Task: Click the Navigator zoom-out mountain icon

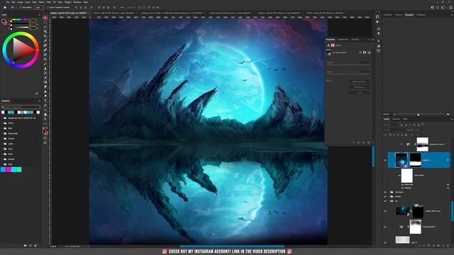Action: coord(394,114)
